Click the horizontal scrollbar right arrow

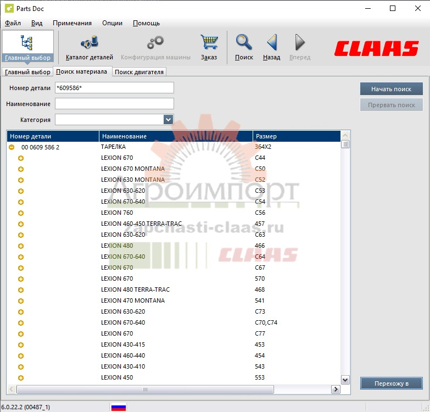click(336, 389)
